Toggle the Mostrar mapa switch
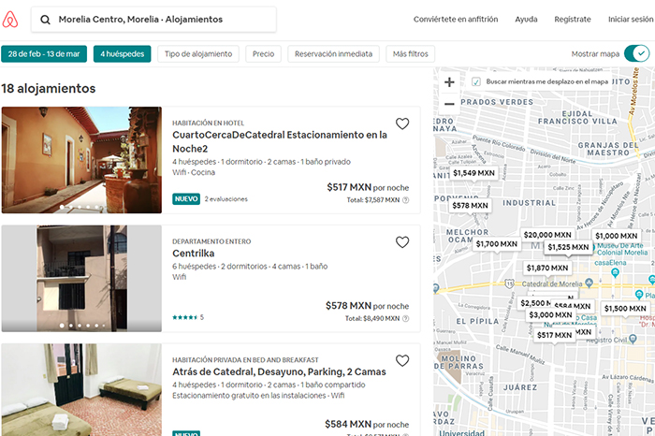The height and width of the screenshot is (436, 655). [635, 53]
